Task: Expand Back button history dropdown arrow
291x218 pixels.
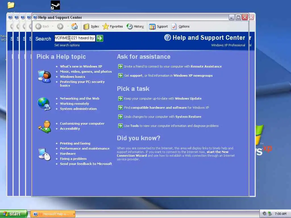Action: click(x=53, y=26)
